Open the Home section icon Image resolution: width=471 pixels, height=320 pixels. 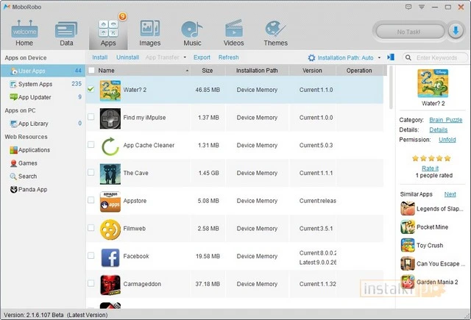coord(24,33)
